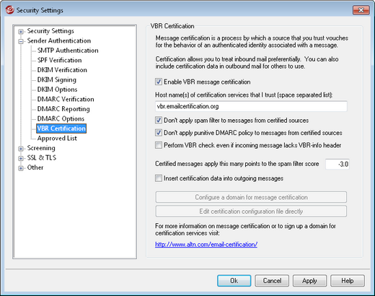Close the Security Settings dialog window

click(361, 10)
